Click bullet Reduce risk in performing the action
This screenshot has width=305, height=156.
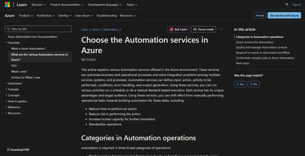click(x=115, y=114)
